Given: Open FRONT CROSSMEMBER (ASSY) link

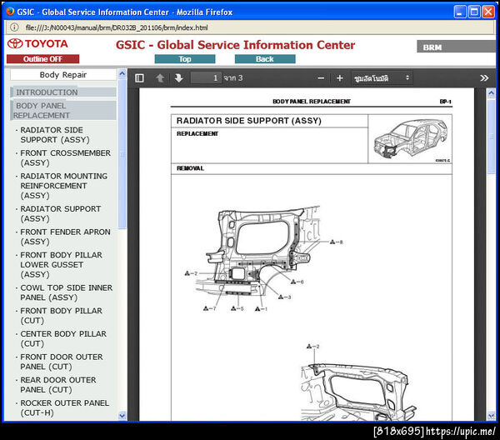Looking at the screenshot, I should (65, 157).
